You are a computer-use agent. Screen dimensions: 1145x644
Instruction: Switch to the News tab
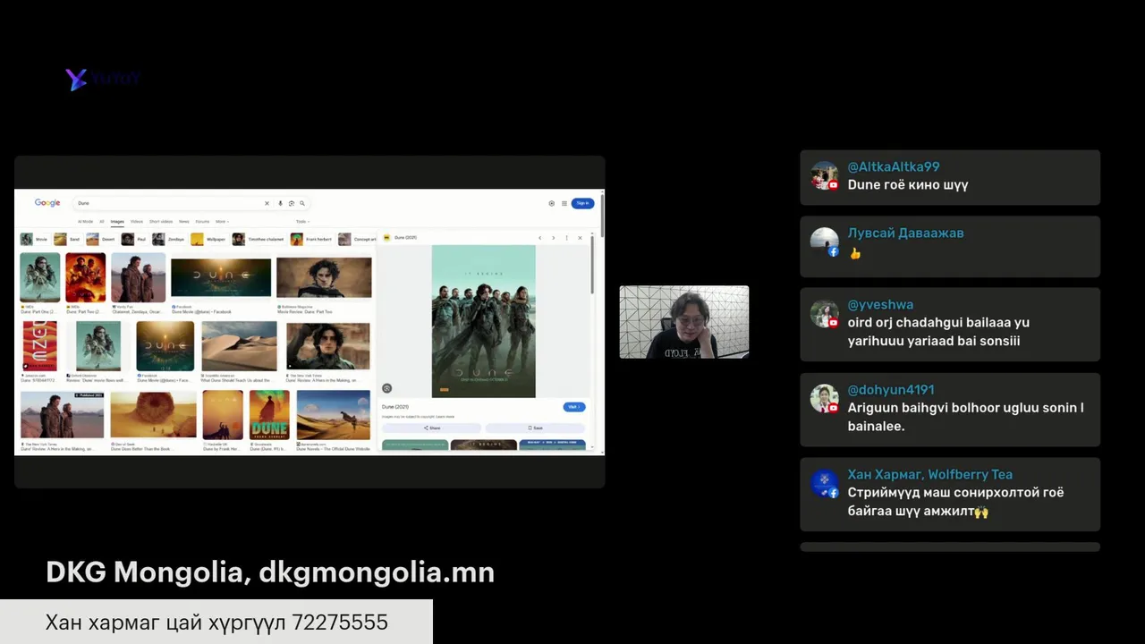pos(184,221)
